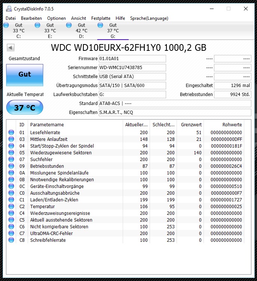Click the Aktueller... column header
The width and height of the screenshot is (257, 281).
pyautogui.click(x=136, y=124)
